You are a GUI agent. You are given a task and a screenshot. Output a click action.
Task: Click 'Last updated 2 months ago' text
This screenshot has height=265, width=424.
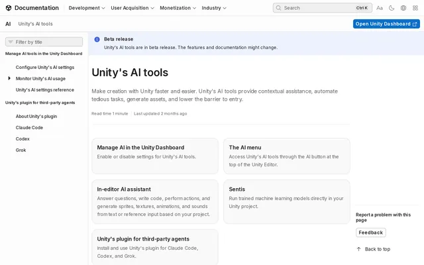(x=160, y=113)
